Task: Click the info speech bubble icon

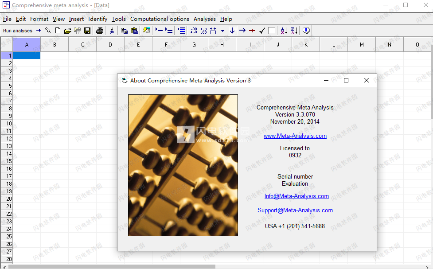Action: (306, 31)
